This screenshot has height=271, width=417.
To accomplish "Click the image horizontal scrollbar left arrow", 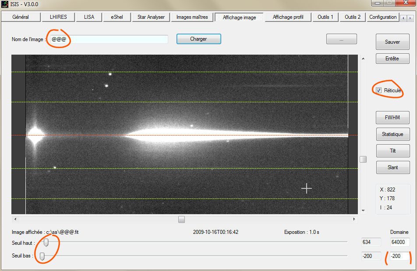I will (15, 219).
